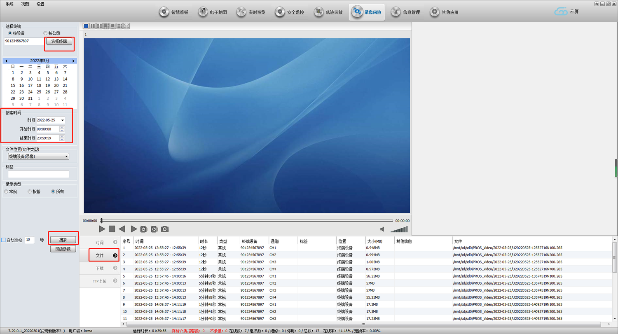The width and height of the screenshot is (618, 334).
Task: Click the terminal number field 901234567897
Action: click(x=24, y=41)
